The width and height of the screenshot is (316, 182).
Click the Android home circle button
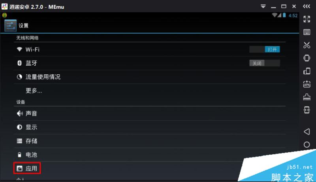pyautogui.click(x=307, y=144)
